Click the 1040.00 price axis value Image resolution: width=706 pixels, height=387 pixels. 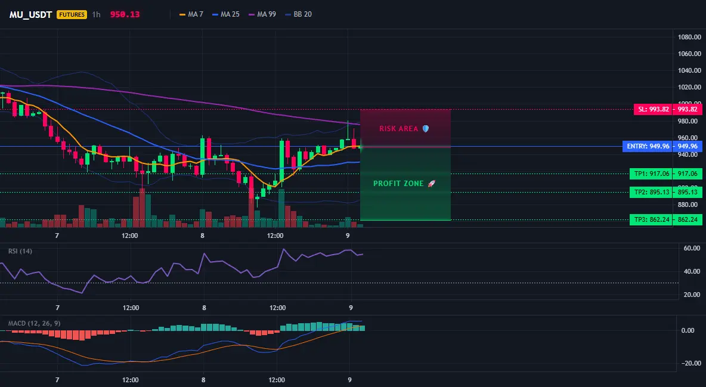pos(689,71)
